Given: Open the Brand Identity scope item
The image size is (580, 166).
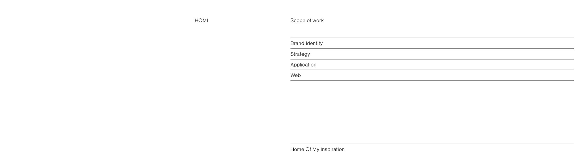Looking at the screenshot, I should point(306,44).
